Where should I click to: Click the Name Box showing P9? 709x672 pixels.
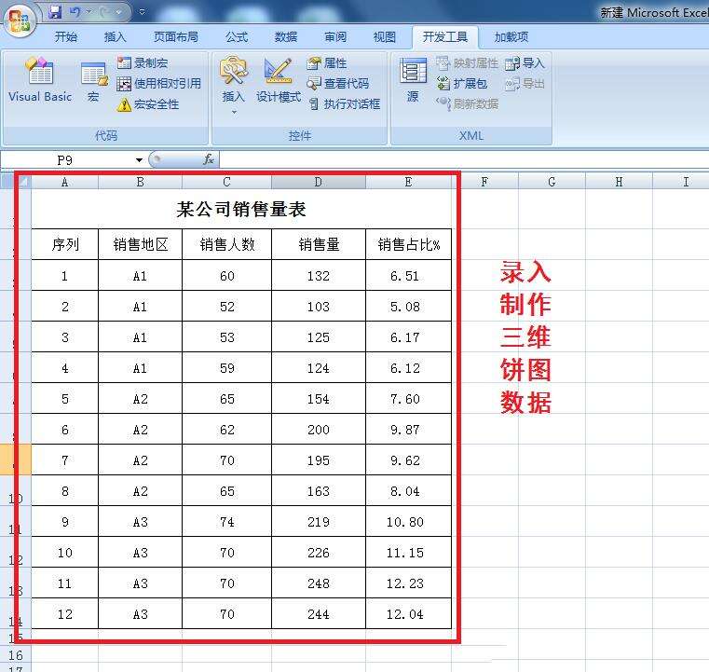(x=65, y=160)
